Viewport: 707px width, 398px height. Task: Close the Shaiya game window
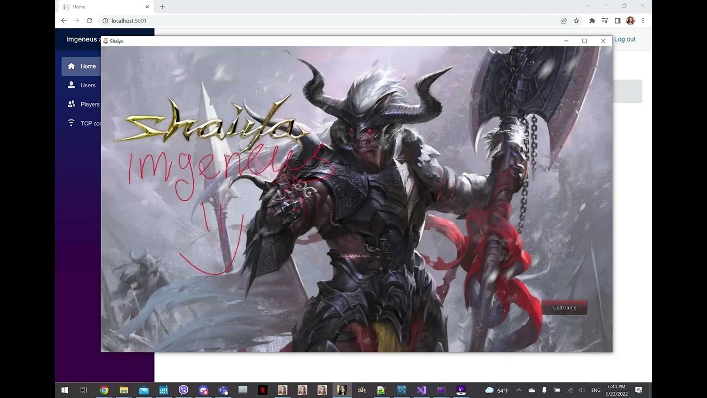pyautogui.click(x=603, y=41)
